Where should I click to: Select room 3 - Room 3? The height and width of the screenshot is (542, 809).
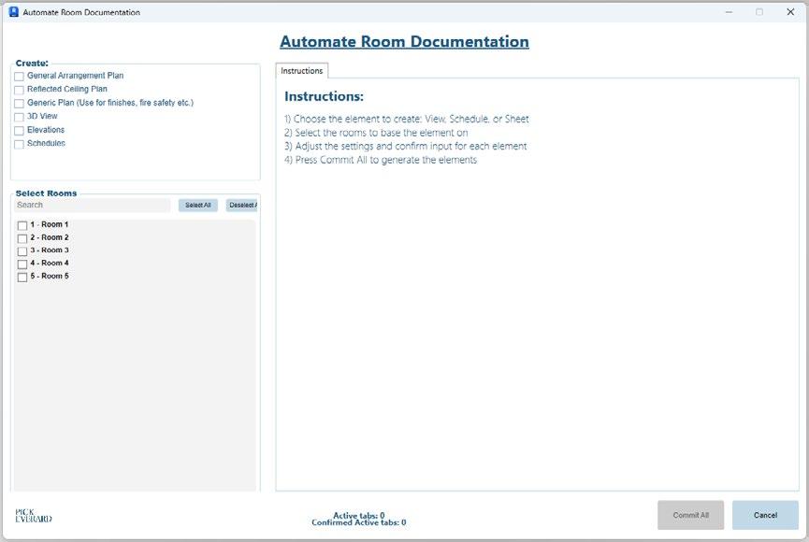click(x=22, y=251)
